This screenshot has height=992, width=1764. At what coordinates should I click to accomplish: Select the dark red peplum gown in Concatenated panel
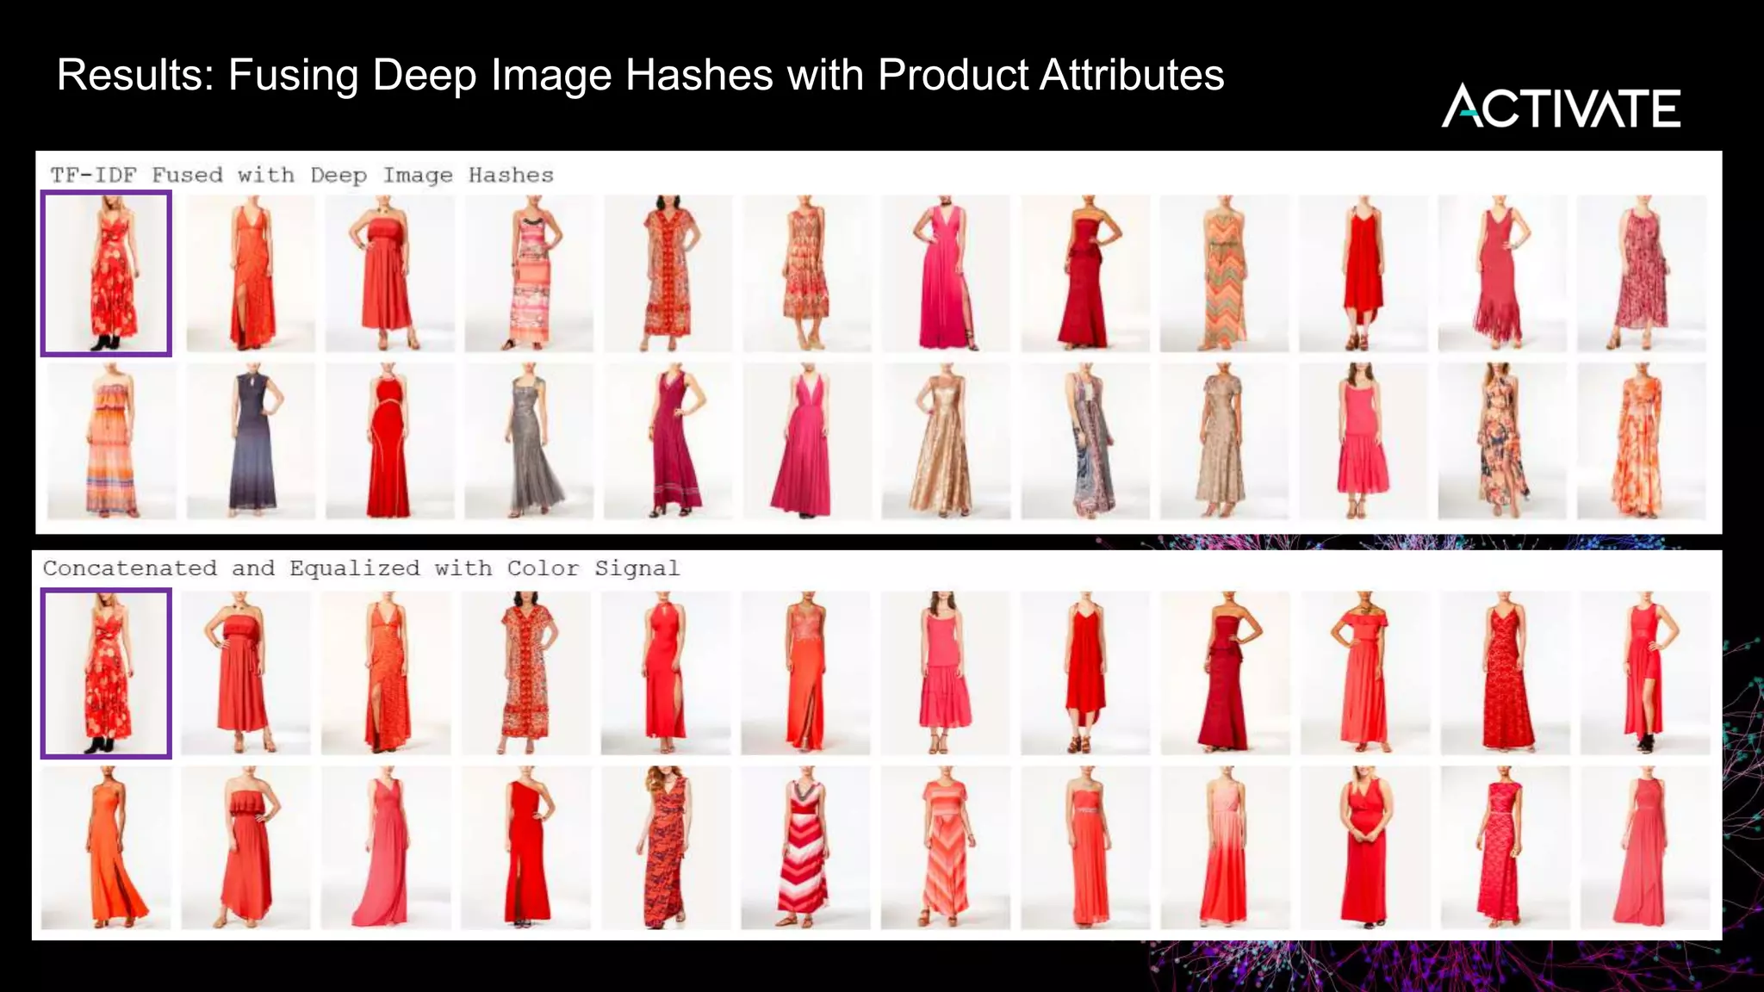pyautogui.click(x=1226, y=673)
